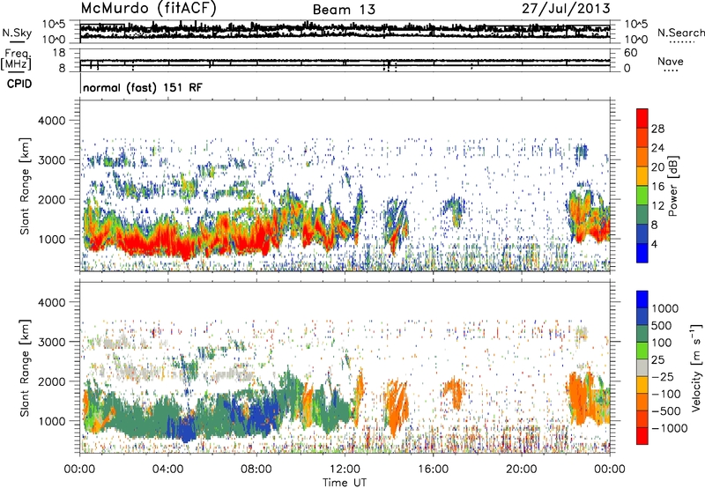Click the velocity colorbar '-100' label

(x=666, y=394)
